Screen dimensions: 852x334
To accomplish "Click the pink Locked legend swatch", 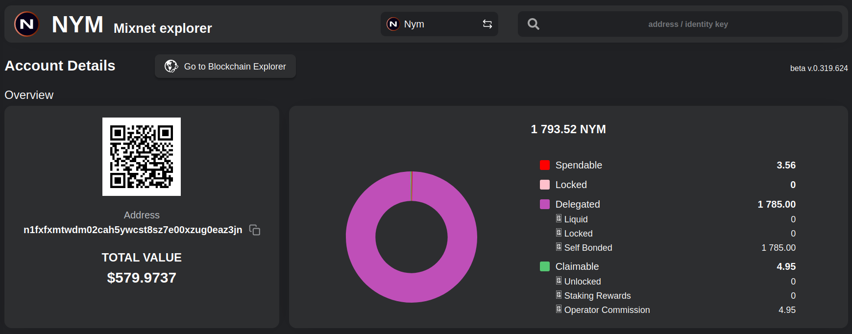I will point(544,185).
